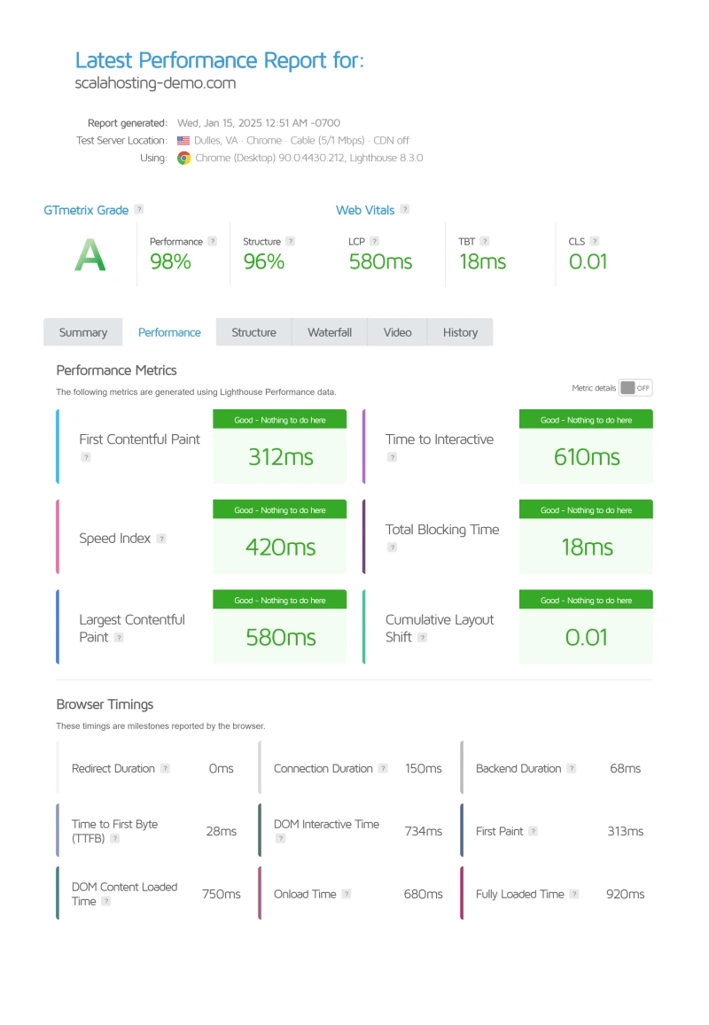This screenshot has height=1025, width=709.
Task: Click the 420ms Speed Index value
Action: coord(281,547)
